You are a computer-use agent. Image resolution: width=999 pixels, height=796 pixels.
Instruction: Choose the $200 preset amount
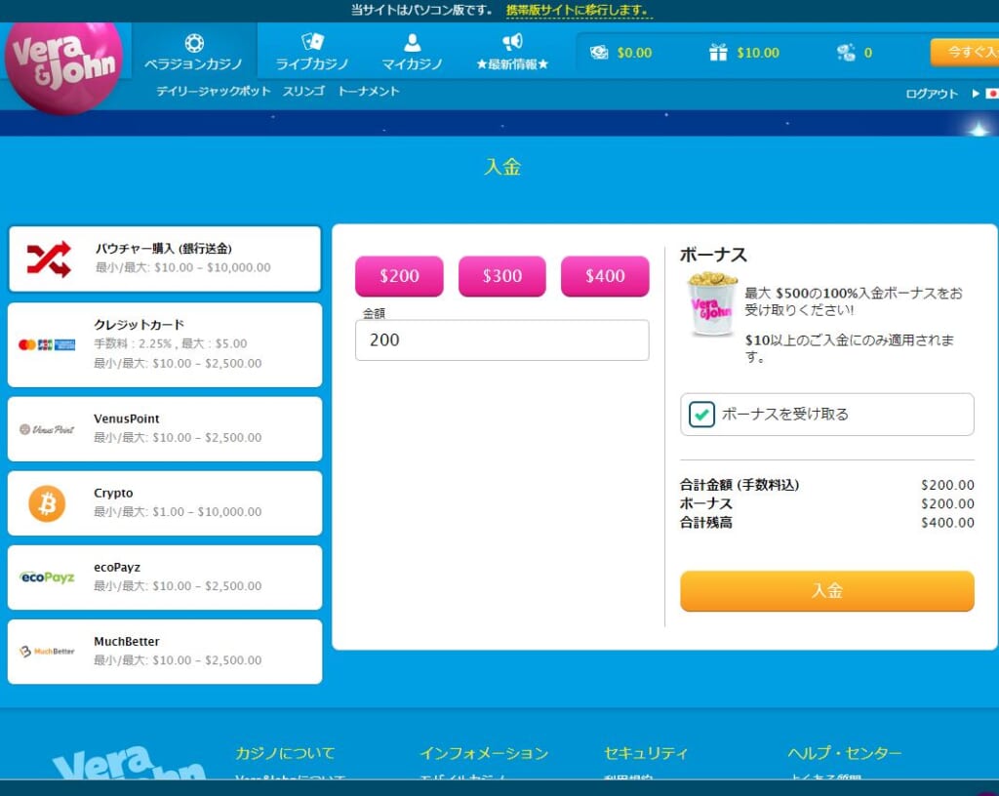[x=399, y=276]
